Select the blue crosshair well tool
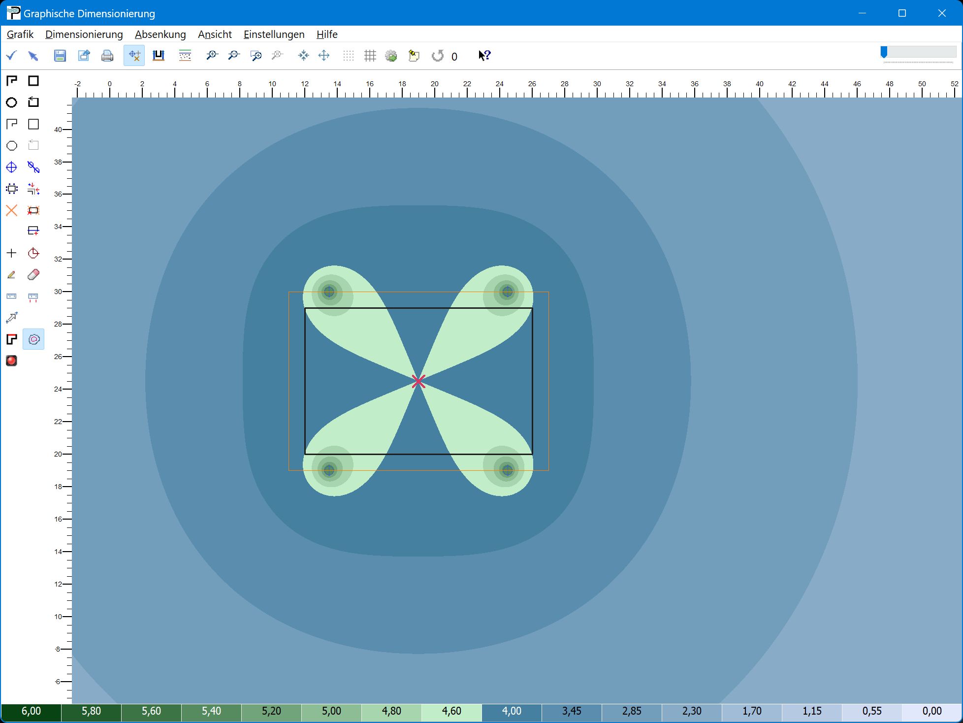The height and width of the screenshot is (723, 963). point(11,167)
